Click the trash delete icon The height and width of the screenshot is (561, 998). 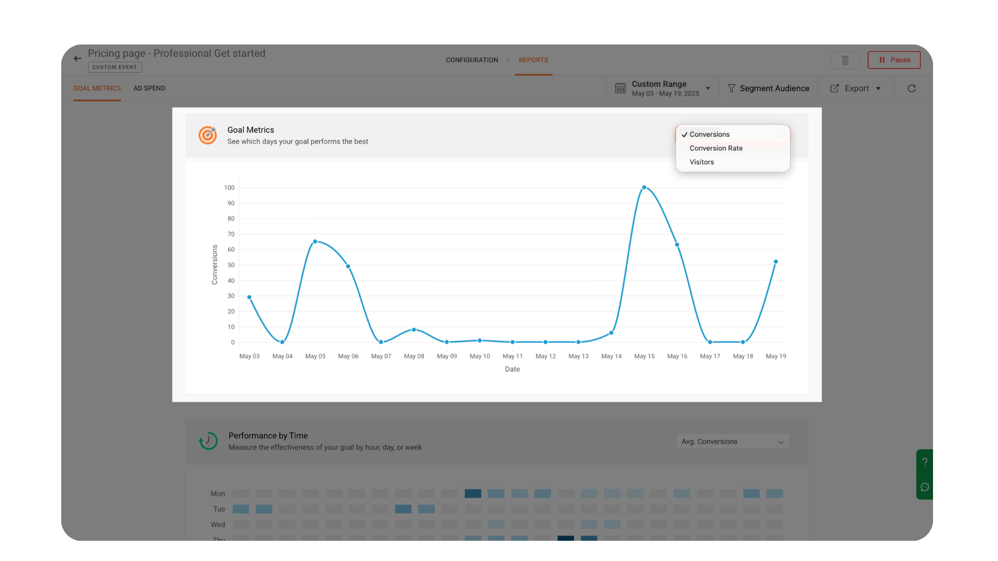845,60
